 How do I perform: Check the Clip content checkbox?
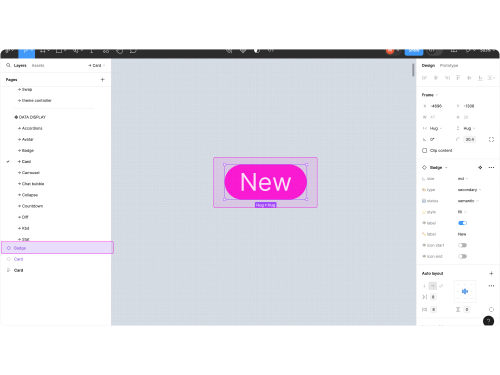[424, 150]
